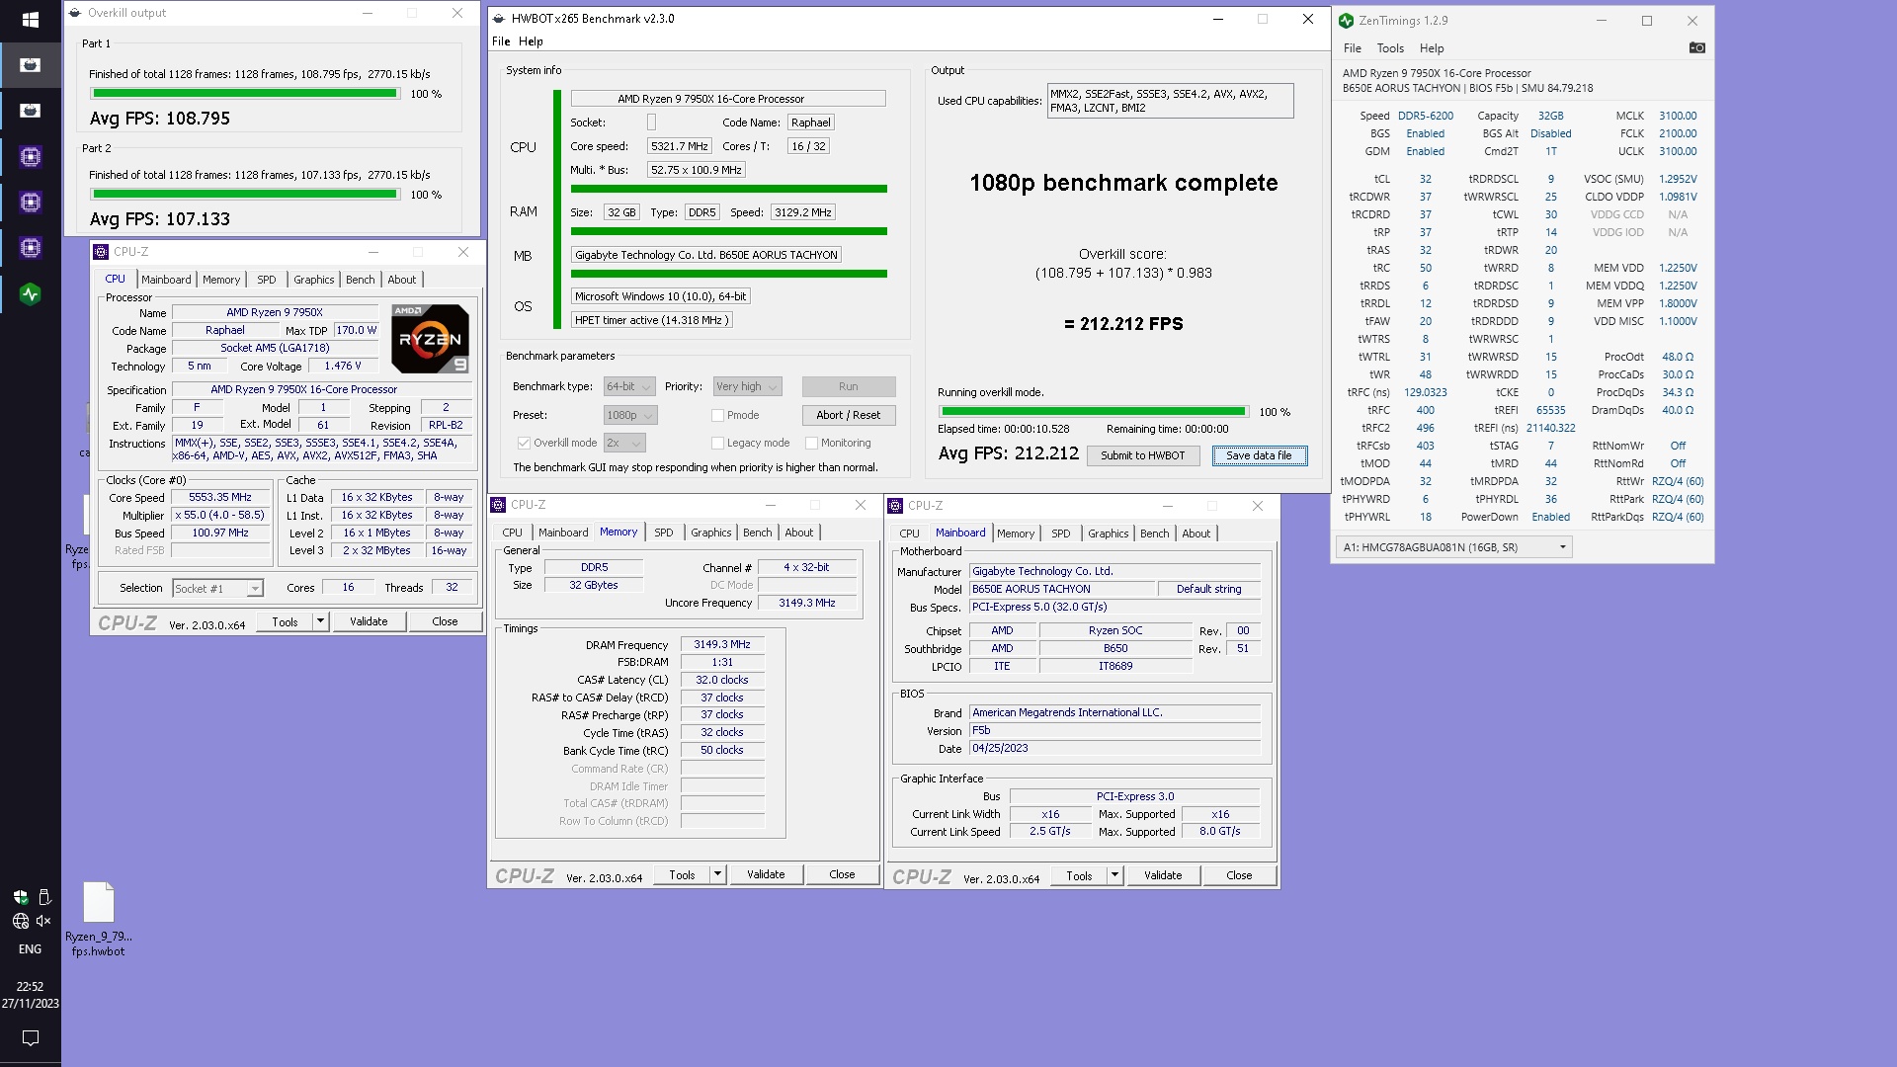The height and width of the screenshot is (1067, 1897).
Task: Click the greyed Run button
Action: pyautogui.click(x=849, y=386)
